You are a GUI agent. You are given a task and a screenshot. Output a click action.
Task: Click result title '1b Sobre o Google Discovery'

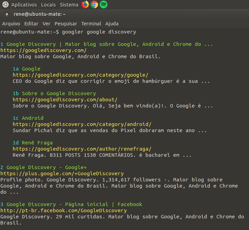point(54,93)
